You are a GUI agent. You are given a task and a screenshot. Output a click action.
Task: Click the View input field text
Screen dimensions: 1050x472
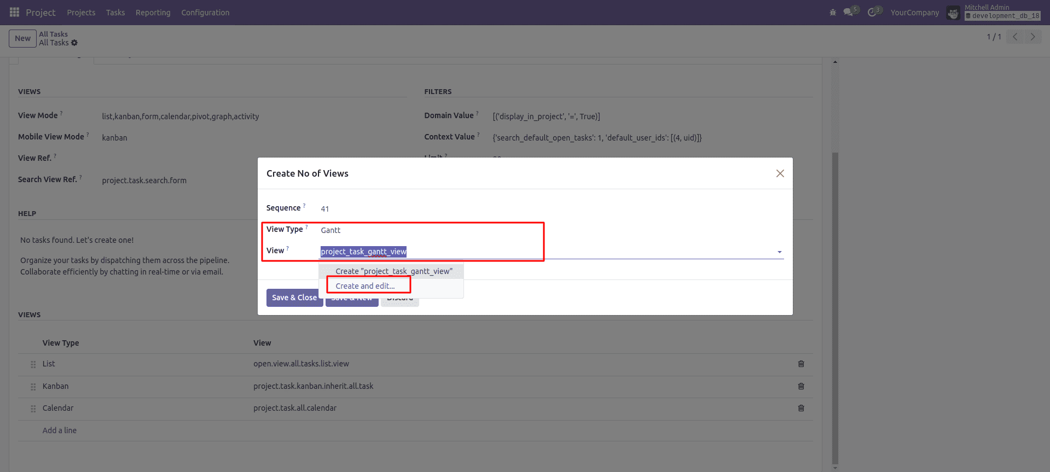(363, 252)
